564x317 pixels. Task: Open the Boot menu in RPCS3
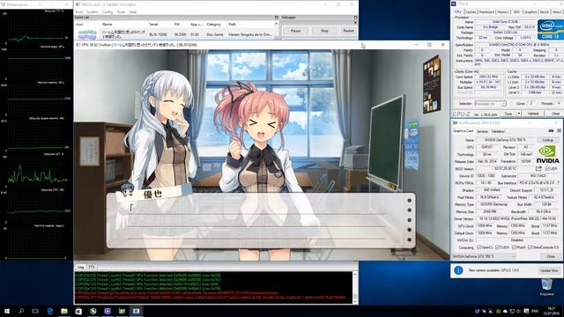pyautogui.click(x=79, y=11)
